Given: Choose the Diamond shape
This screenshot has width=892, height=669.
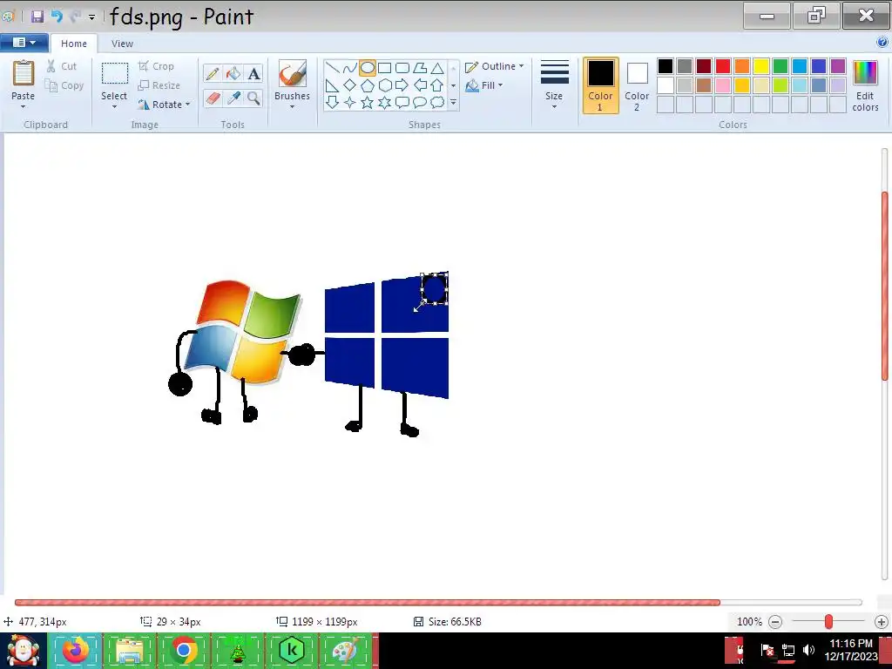Looking at the screenshot, I should point(350,85).
